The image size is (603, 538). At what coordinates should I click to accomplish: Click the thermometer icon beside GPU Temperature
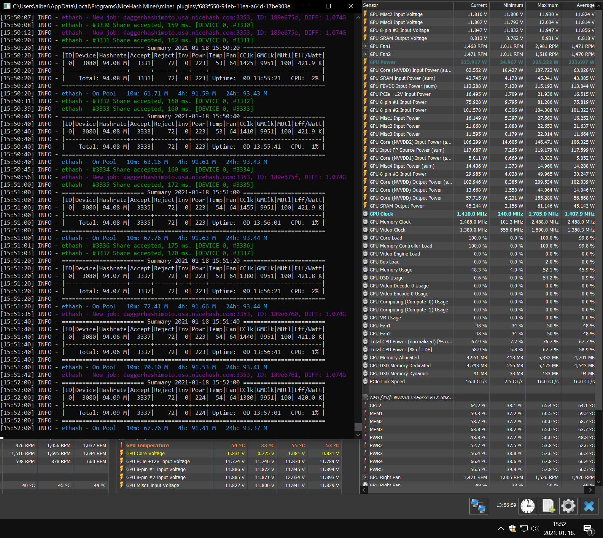[122, 445]
